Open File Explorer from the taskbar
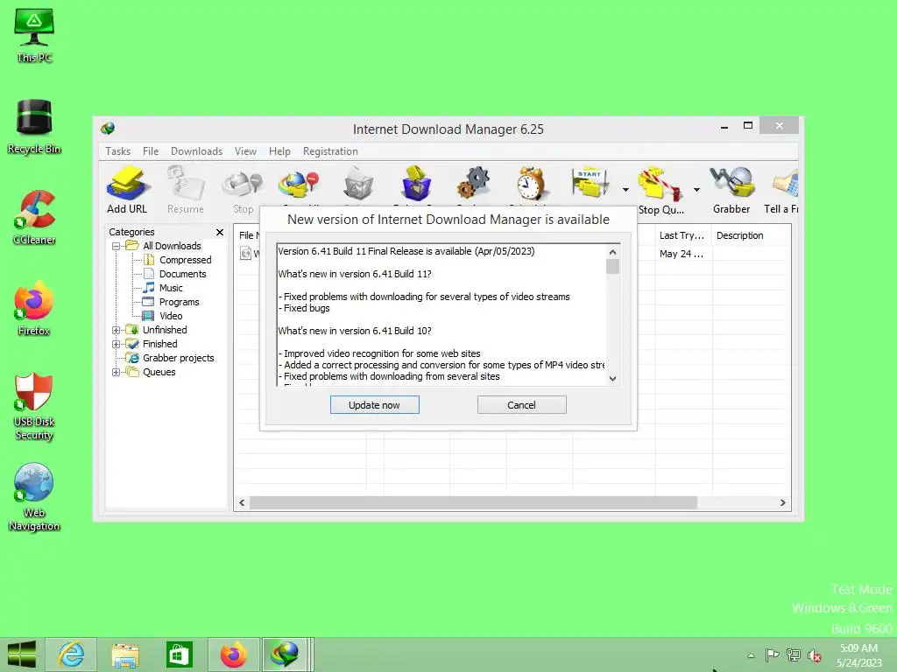Image resolution: width=897 pixels, height=672 pixels. (x=125, y=654)
